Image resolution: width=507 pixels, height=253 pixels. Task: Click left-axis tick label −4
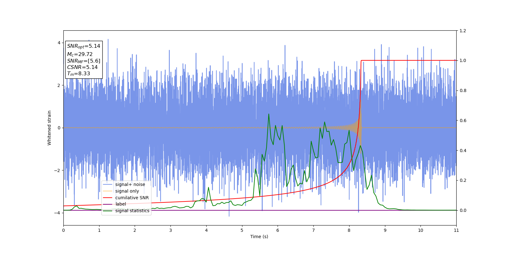tap(57, 213)
